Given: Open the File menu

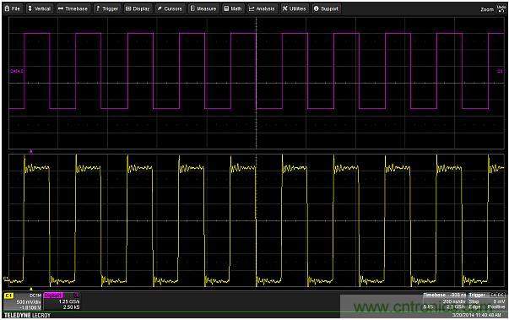Looking at the screenshot, I should [13, 8].
